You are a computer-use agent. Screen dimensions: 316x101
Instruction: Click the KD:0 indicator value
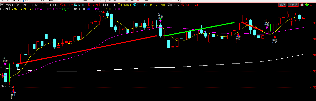click(90, 9)
